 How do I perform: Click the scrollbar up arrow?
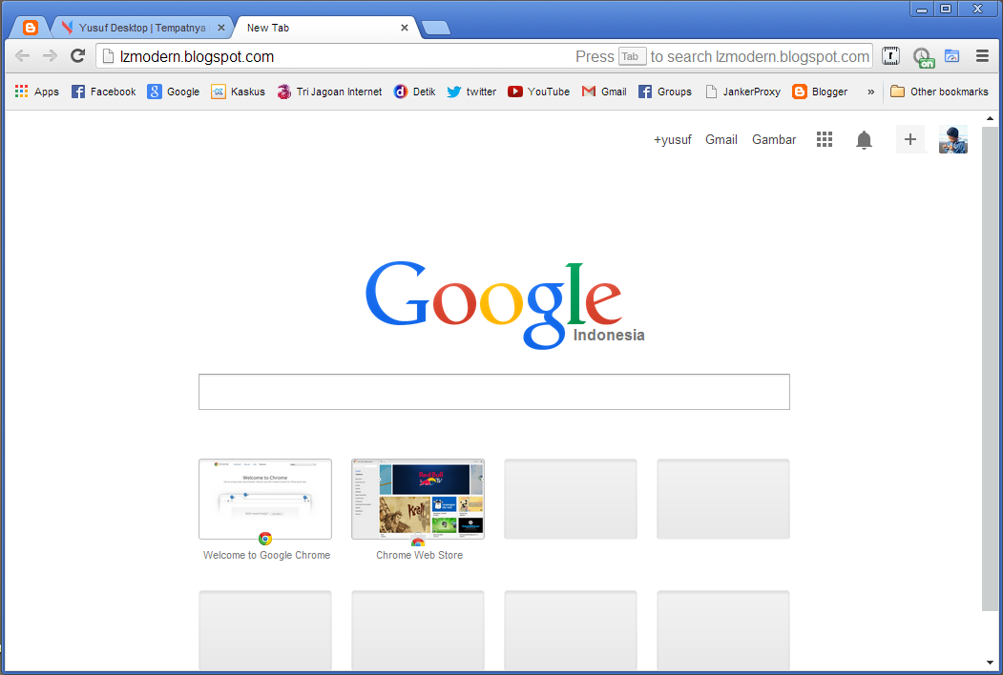(x=990, y=118)
